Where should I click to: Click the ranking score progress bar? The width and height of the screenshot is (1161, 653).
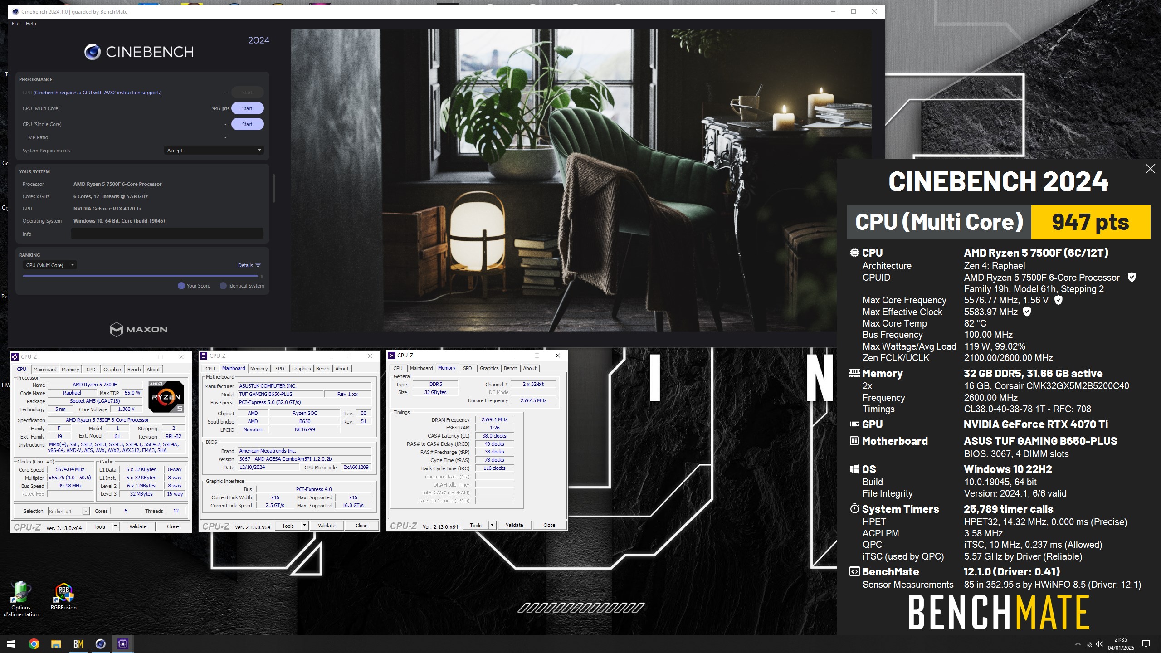point(141,276)
